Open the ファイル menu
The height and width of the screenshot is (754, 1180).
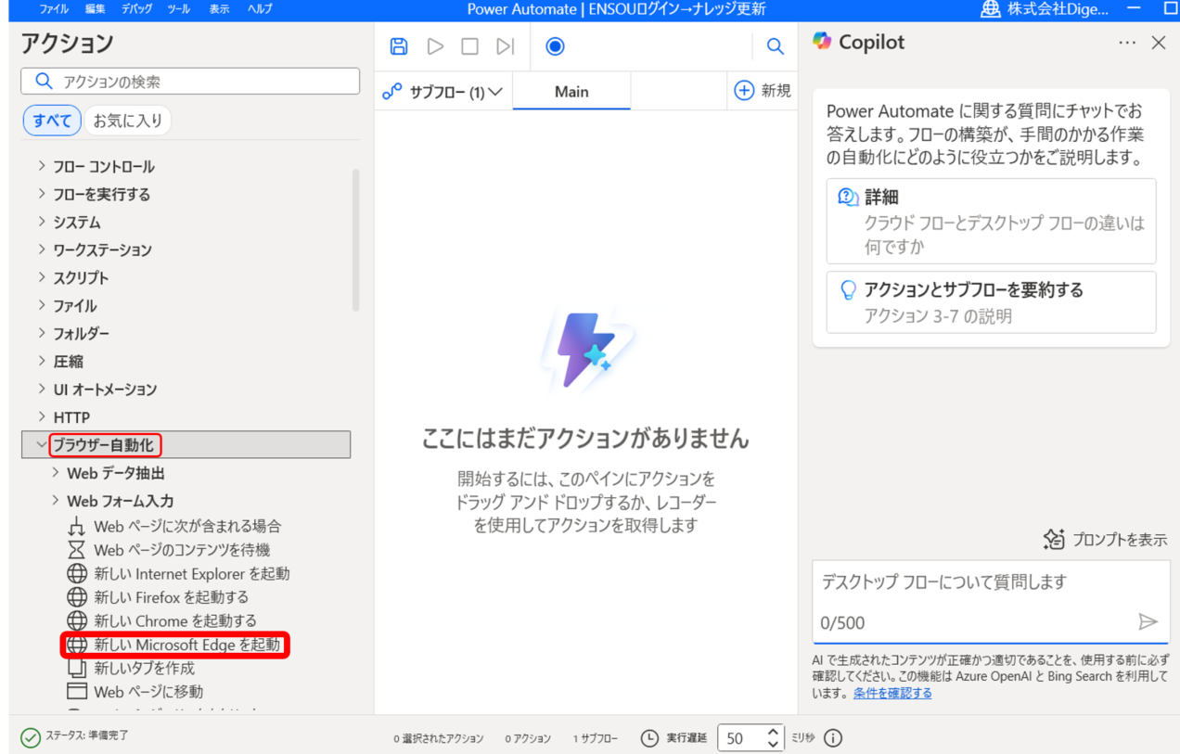(x=53, y=8)
